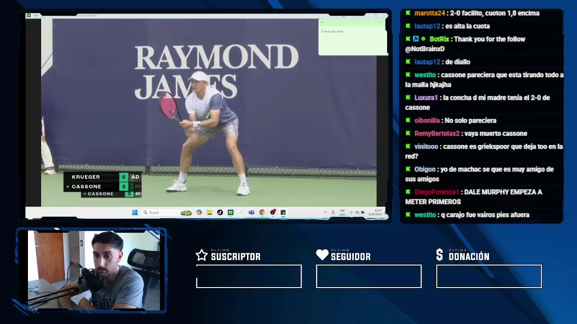Click username DiegoPotenza1 in chat

coord(436,192)
